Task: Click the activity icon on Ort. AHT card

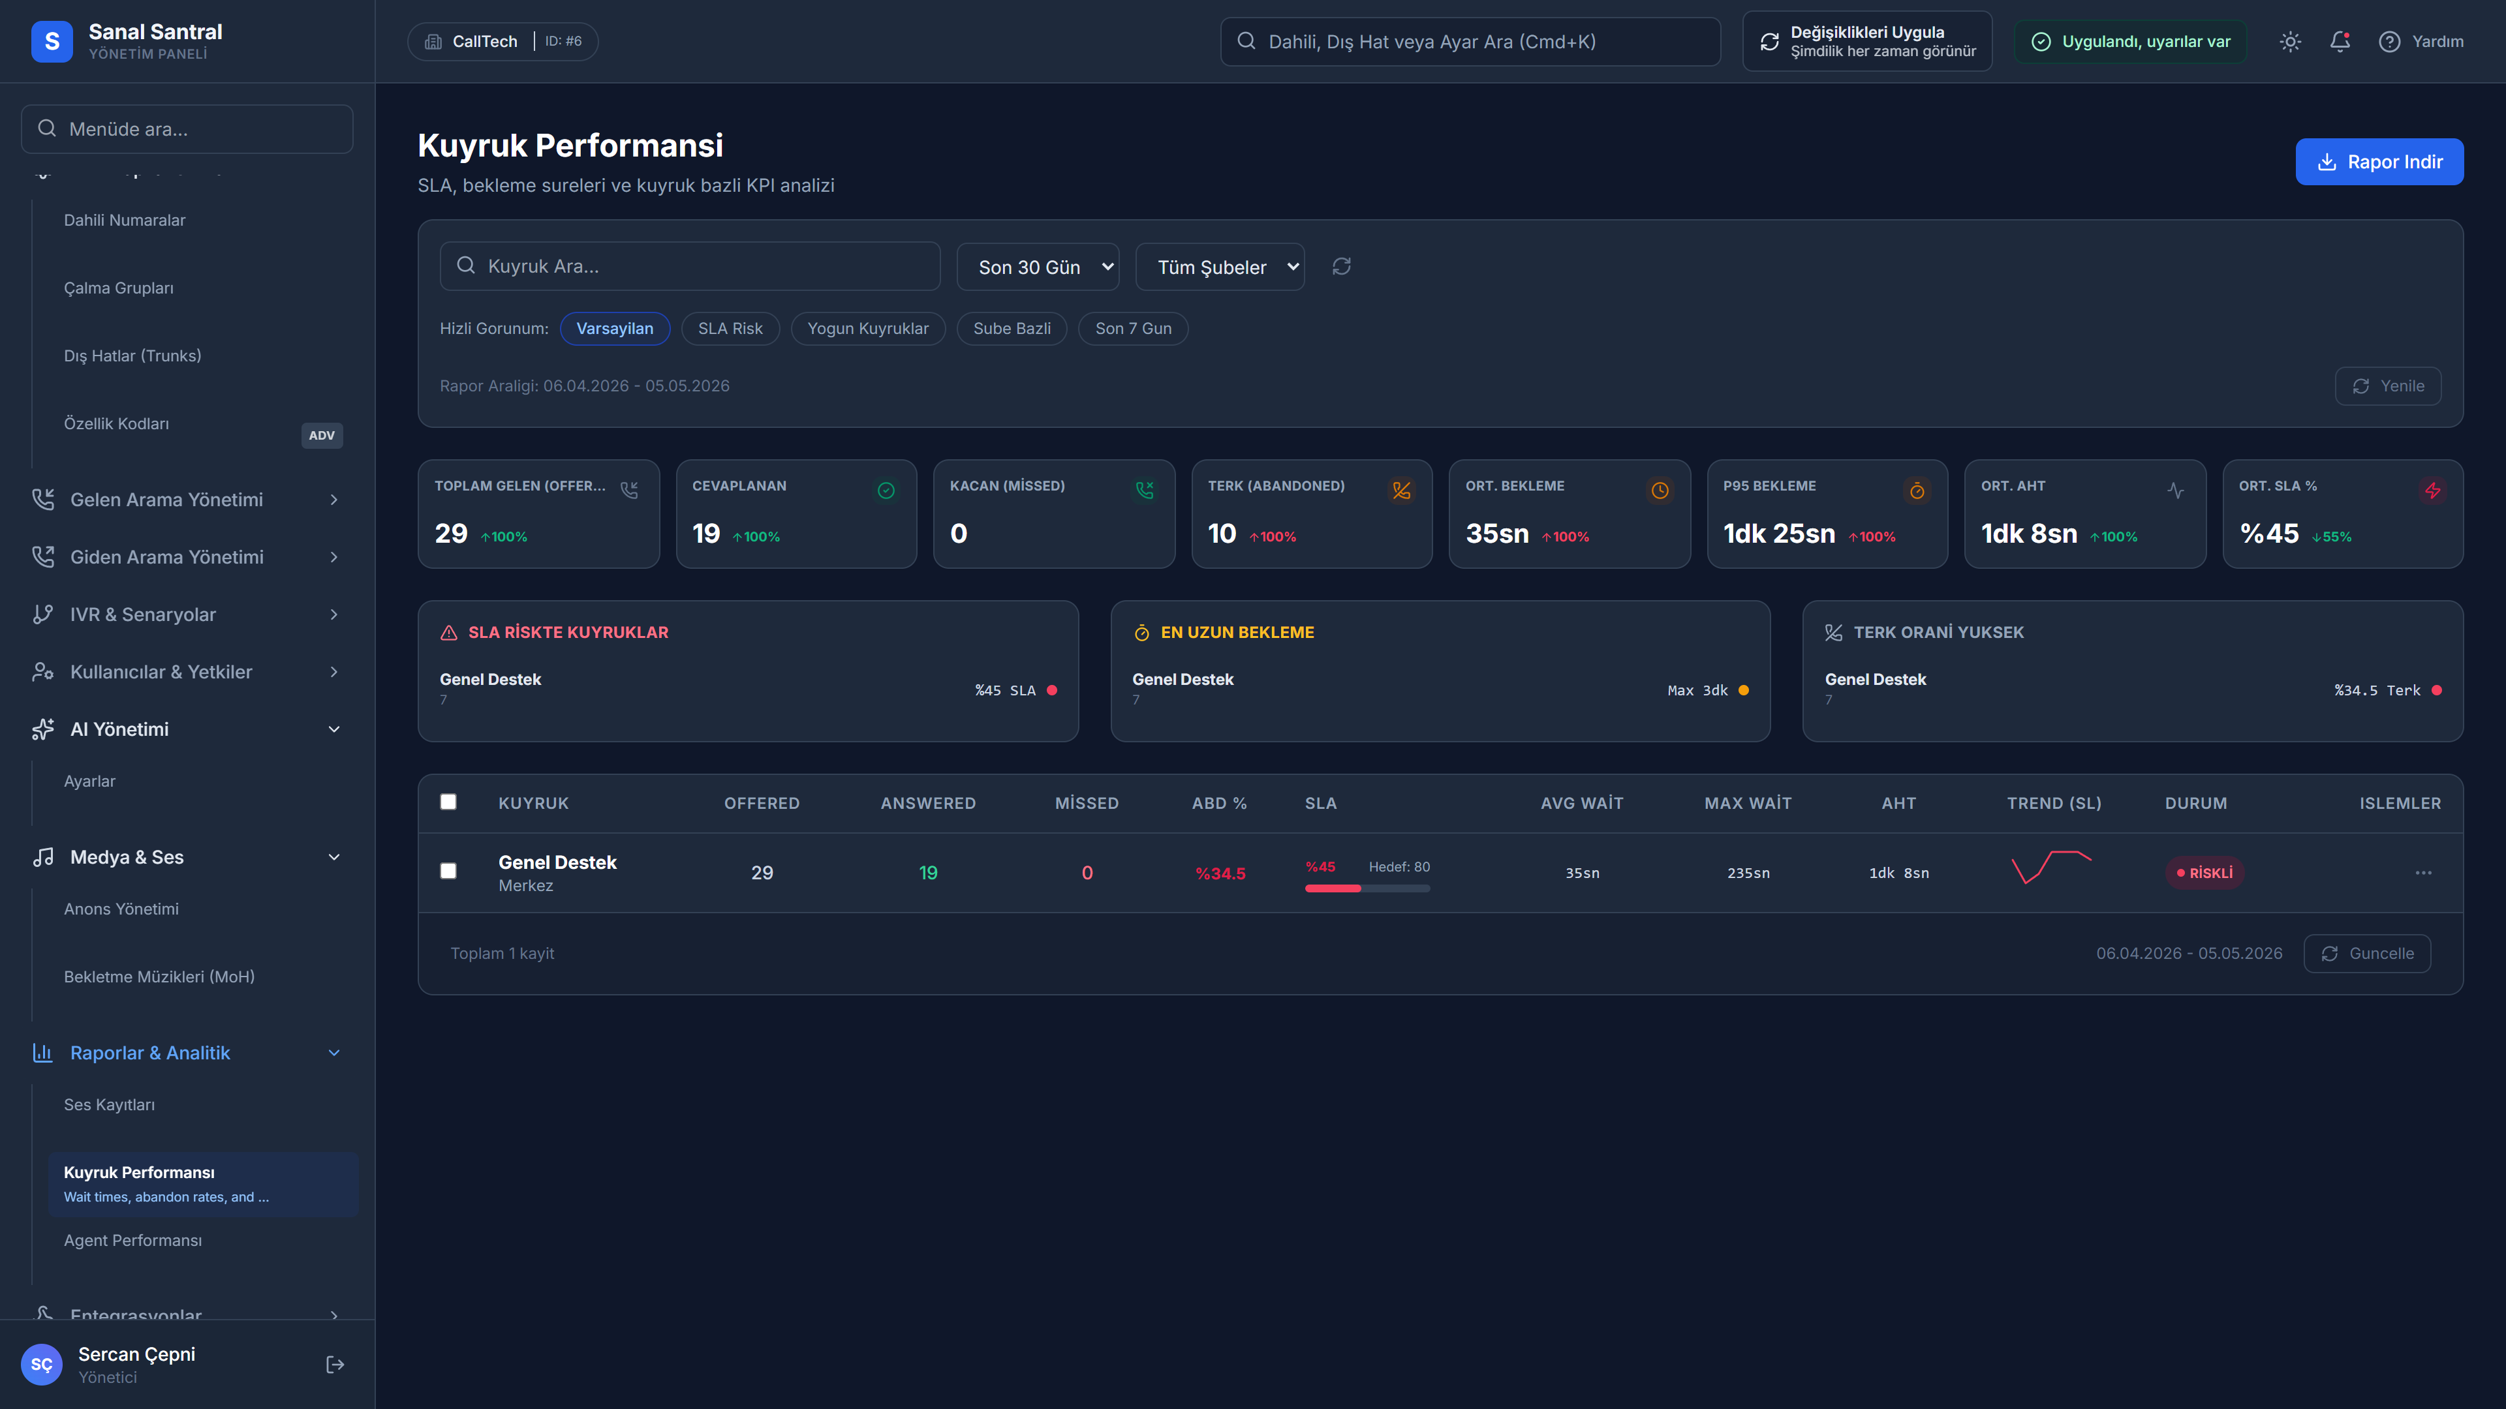Action: click(x=2175, y=490)
